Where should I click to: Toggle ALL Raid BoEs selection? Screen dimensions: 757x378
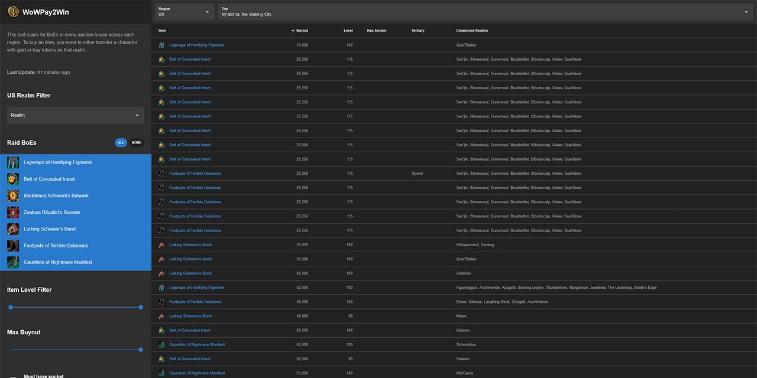tap(121, 142)
